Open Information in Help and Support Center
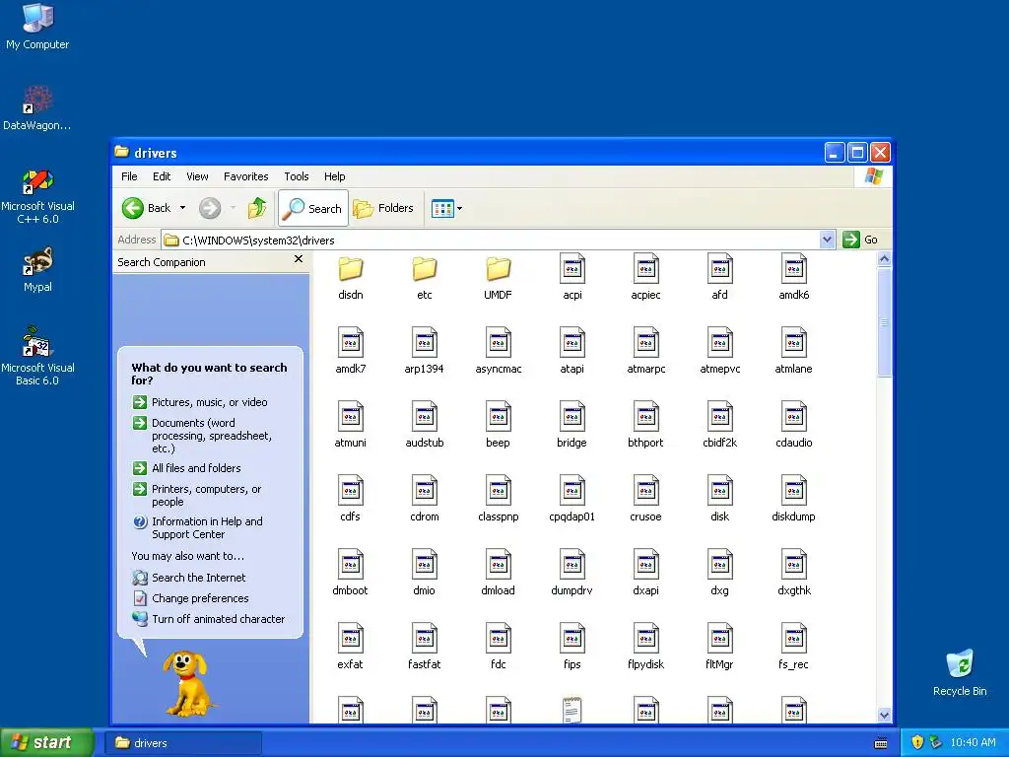Viewport: 1009px width, 757px height. coord(197,528)
